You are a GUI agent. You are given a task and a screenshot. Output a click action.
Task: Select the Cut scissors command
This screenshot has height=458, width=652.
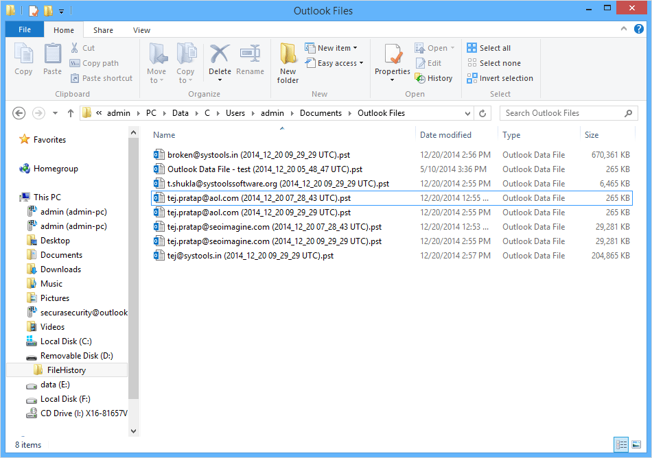(83, 48)
